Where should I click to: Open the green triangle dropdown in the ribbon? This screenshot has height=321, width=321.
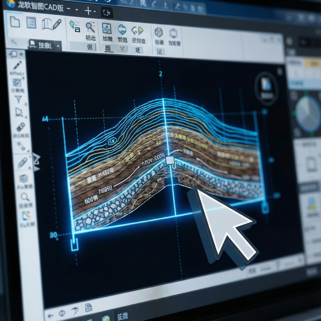pos(122,49)
